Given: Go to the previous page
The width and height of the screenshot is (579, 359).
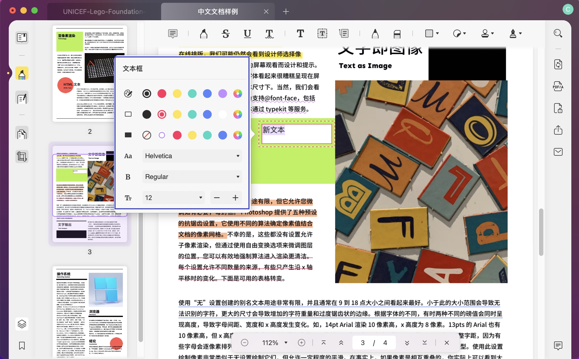Looking at the screenshot, I should (x=341, y=343).
